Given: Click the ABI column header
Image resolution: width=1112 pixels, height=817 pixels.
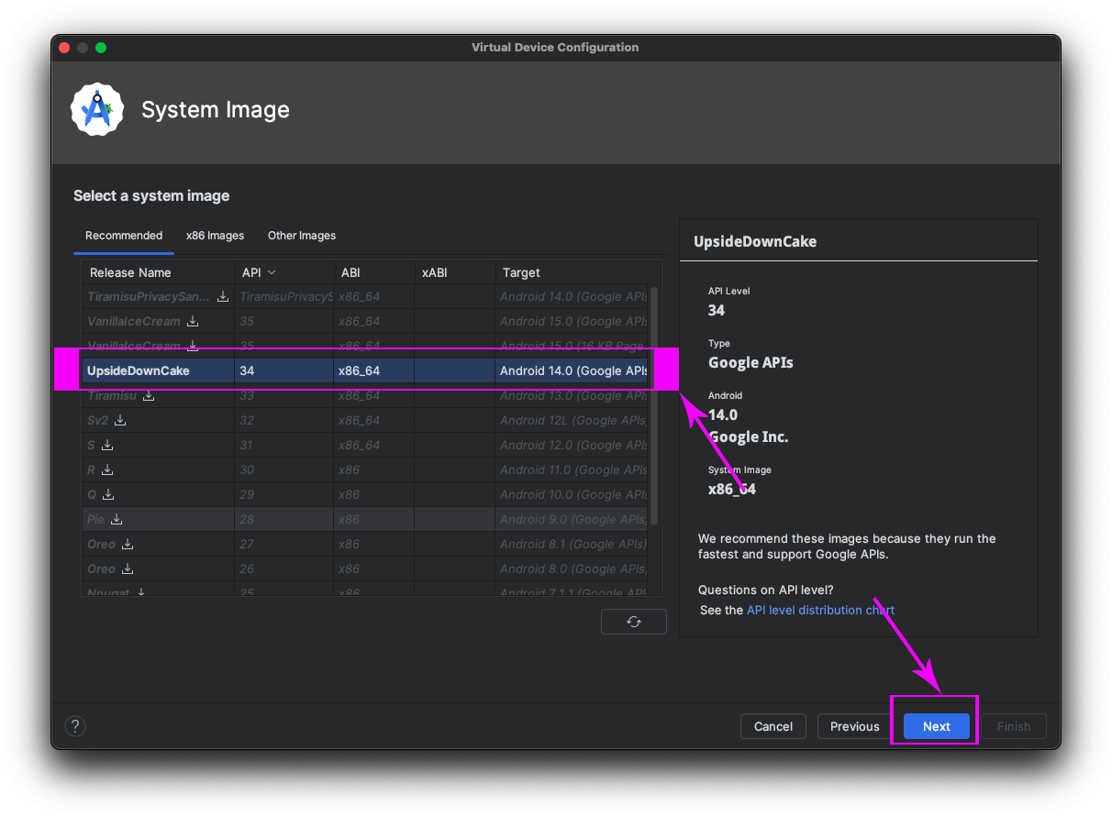Looking at the screenshot, I should click(x=373, y=272).
